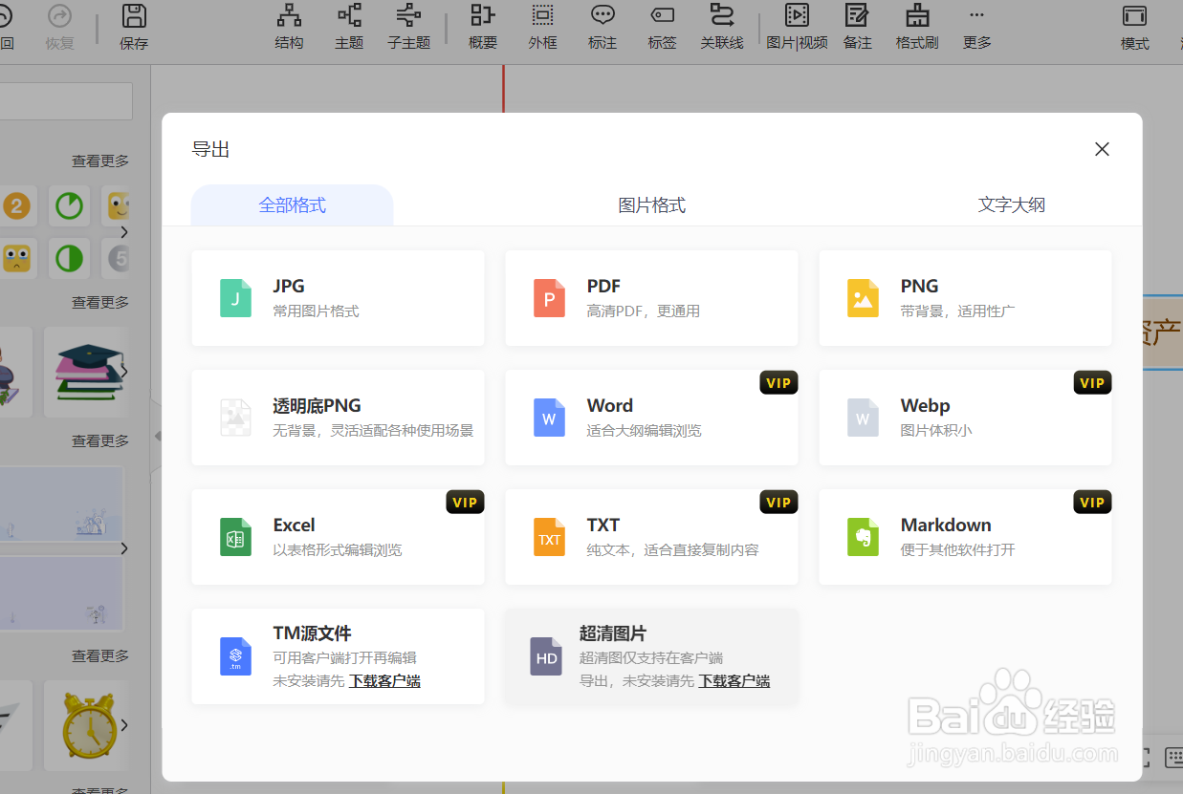Viewport: 1183px width, 794px height.
Task: Attach a 标签 tag
Action: pos(662,26)
